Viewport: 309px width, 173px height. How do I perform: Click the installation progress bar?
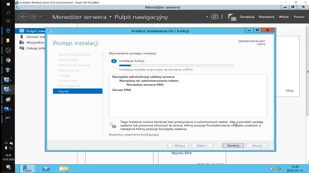point(176,65)
